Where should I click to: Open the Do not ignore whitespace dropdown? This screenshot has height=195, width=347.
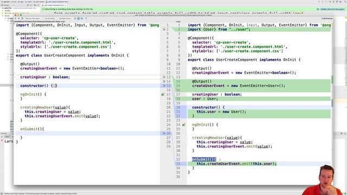coord(50,18)
